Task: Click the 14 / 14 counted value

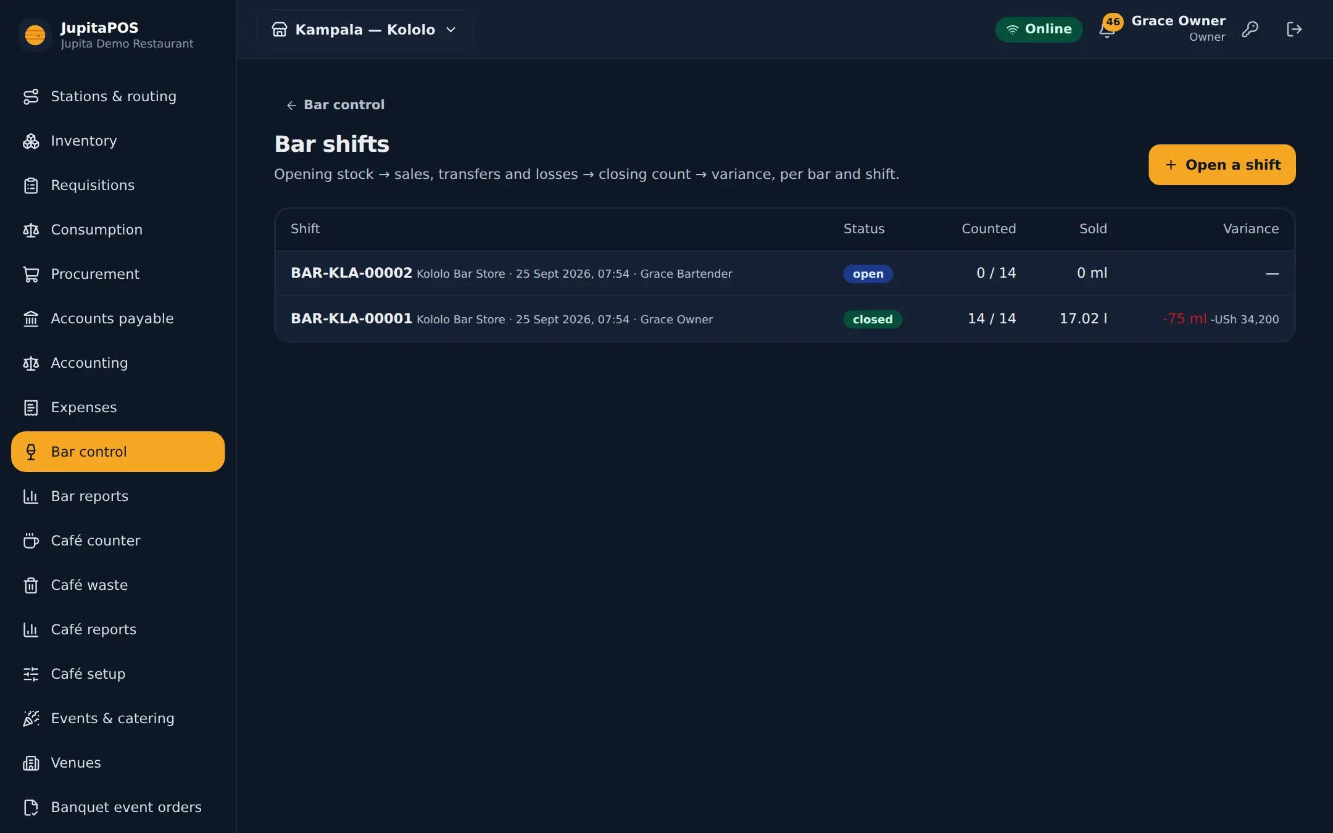Action: 992,318
